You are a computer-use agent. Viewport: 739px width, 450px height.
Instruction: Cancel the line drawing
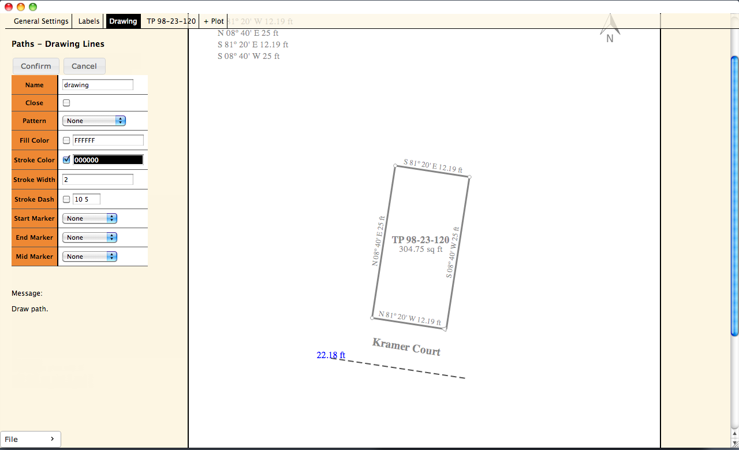84,66
